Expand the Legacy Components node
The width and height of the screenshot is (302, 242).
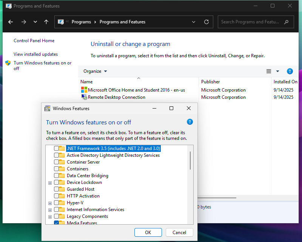(50, 217)
